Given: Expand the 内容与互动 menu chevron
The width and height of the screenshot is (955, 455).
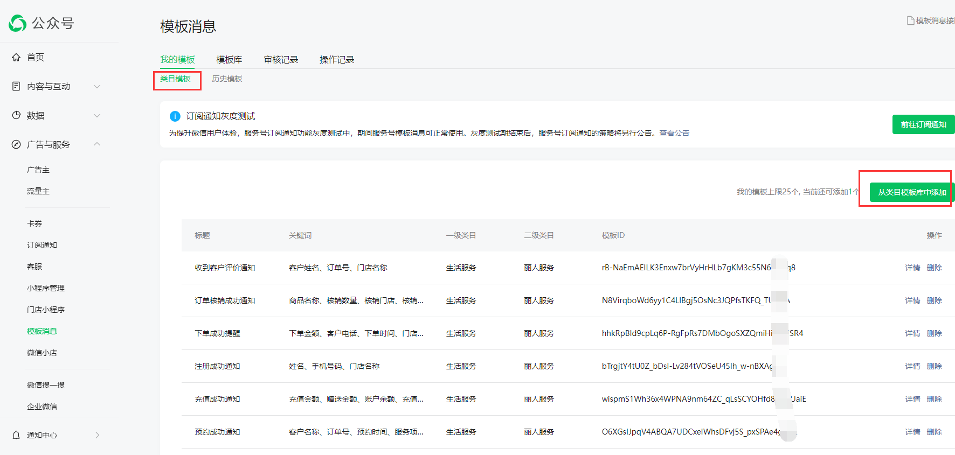Looking at the screenshot, I should [x=97, y=86].
